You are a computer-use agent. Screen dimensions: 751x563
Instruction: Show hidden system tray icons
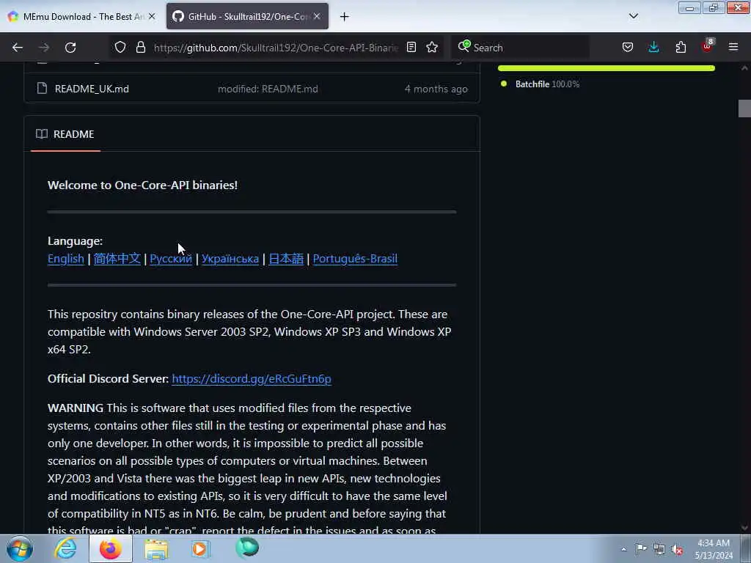coord(623,549)
